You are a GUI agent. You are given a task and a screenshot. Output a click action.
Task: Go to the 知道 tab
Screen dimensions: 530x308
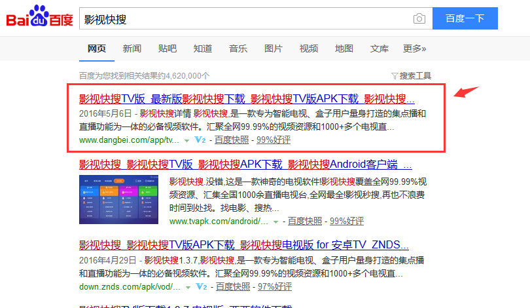click(202, 48)
